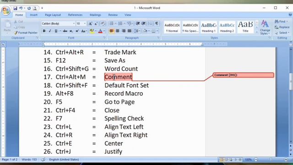Click the Numbering list icon
This screenshot has width=293, height=165.
(120, 23)
